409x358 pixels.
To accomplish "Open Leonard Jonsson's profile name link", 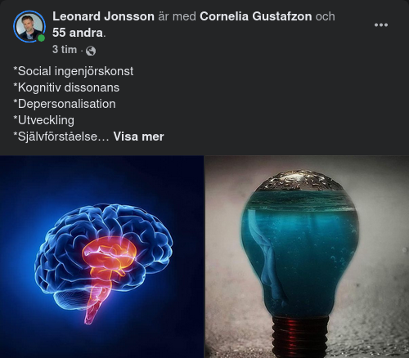I will point(103,16).
